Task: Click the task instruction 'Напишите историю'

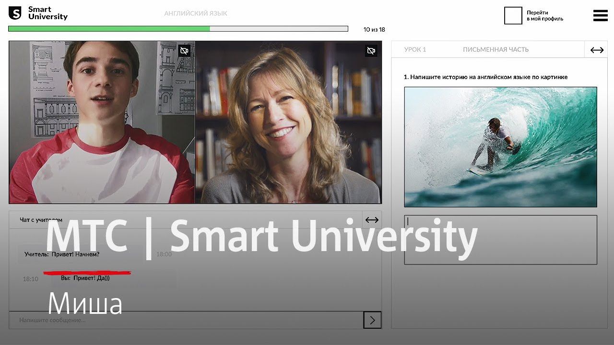Action: click(x=485, y=77)
